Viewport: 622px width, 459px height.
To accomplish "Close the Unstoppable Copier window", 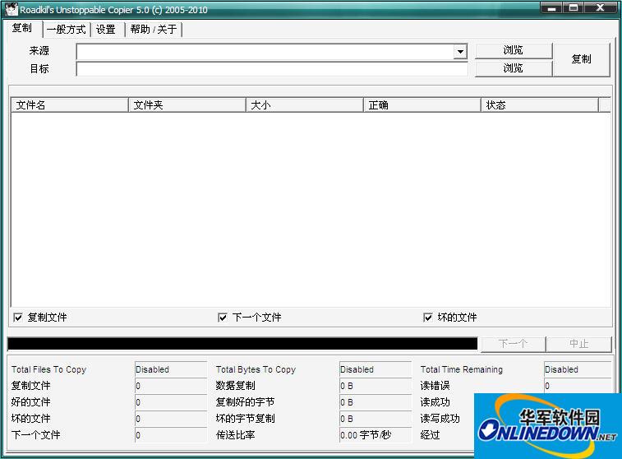I will click(601, 8).
